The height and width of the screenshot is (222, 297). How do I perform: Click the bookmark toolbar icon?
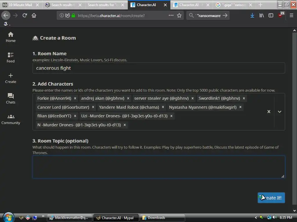[x=6, y=24]
